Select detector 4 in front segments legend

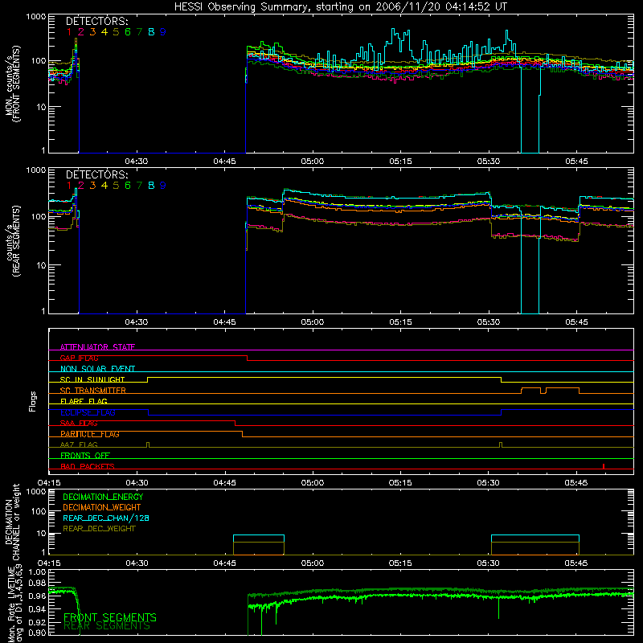pos(104,32)
